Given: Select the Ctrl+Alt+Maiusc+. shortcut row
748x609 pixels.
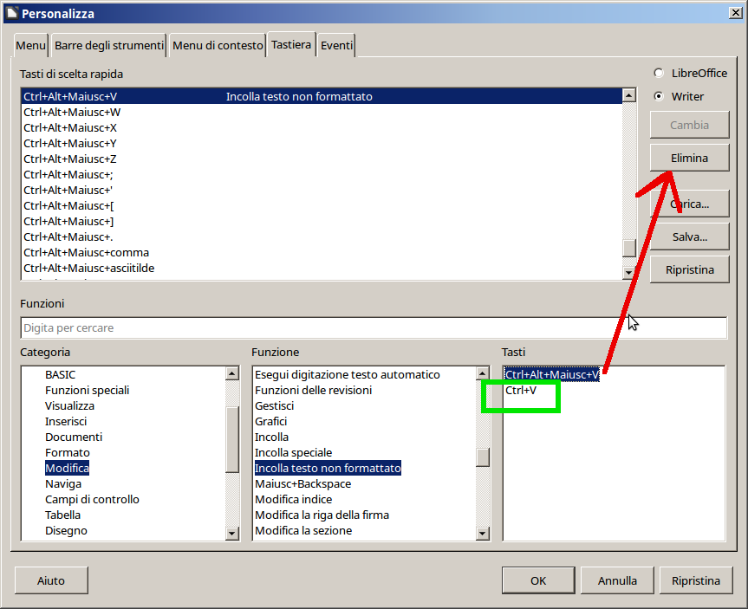Looking at the screenshot, I should coord(322,236).
